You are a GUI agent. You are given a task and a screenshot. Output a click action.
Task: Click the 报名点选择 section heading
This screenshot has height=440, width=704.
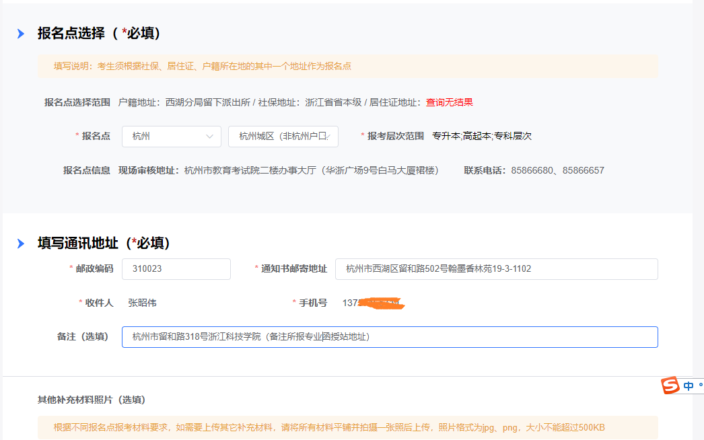click(x=98, y=34)
